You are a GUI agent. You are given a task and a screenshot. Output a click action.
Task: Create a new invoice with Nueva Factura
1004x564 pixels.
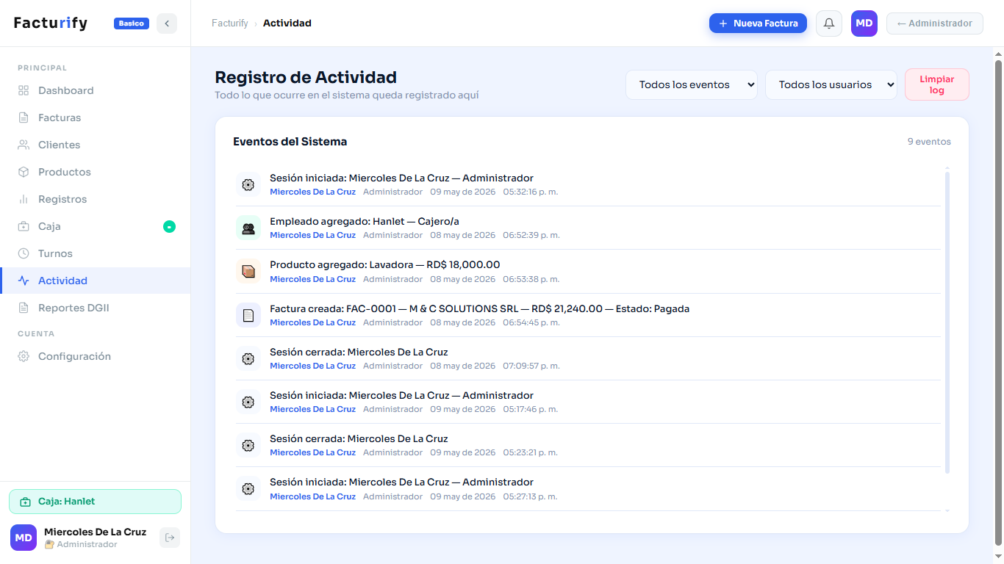[758, 23]
